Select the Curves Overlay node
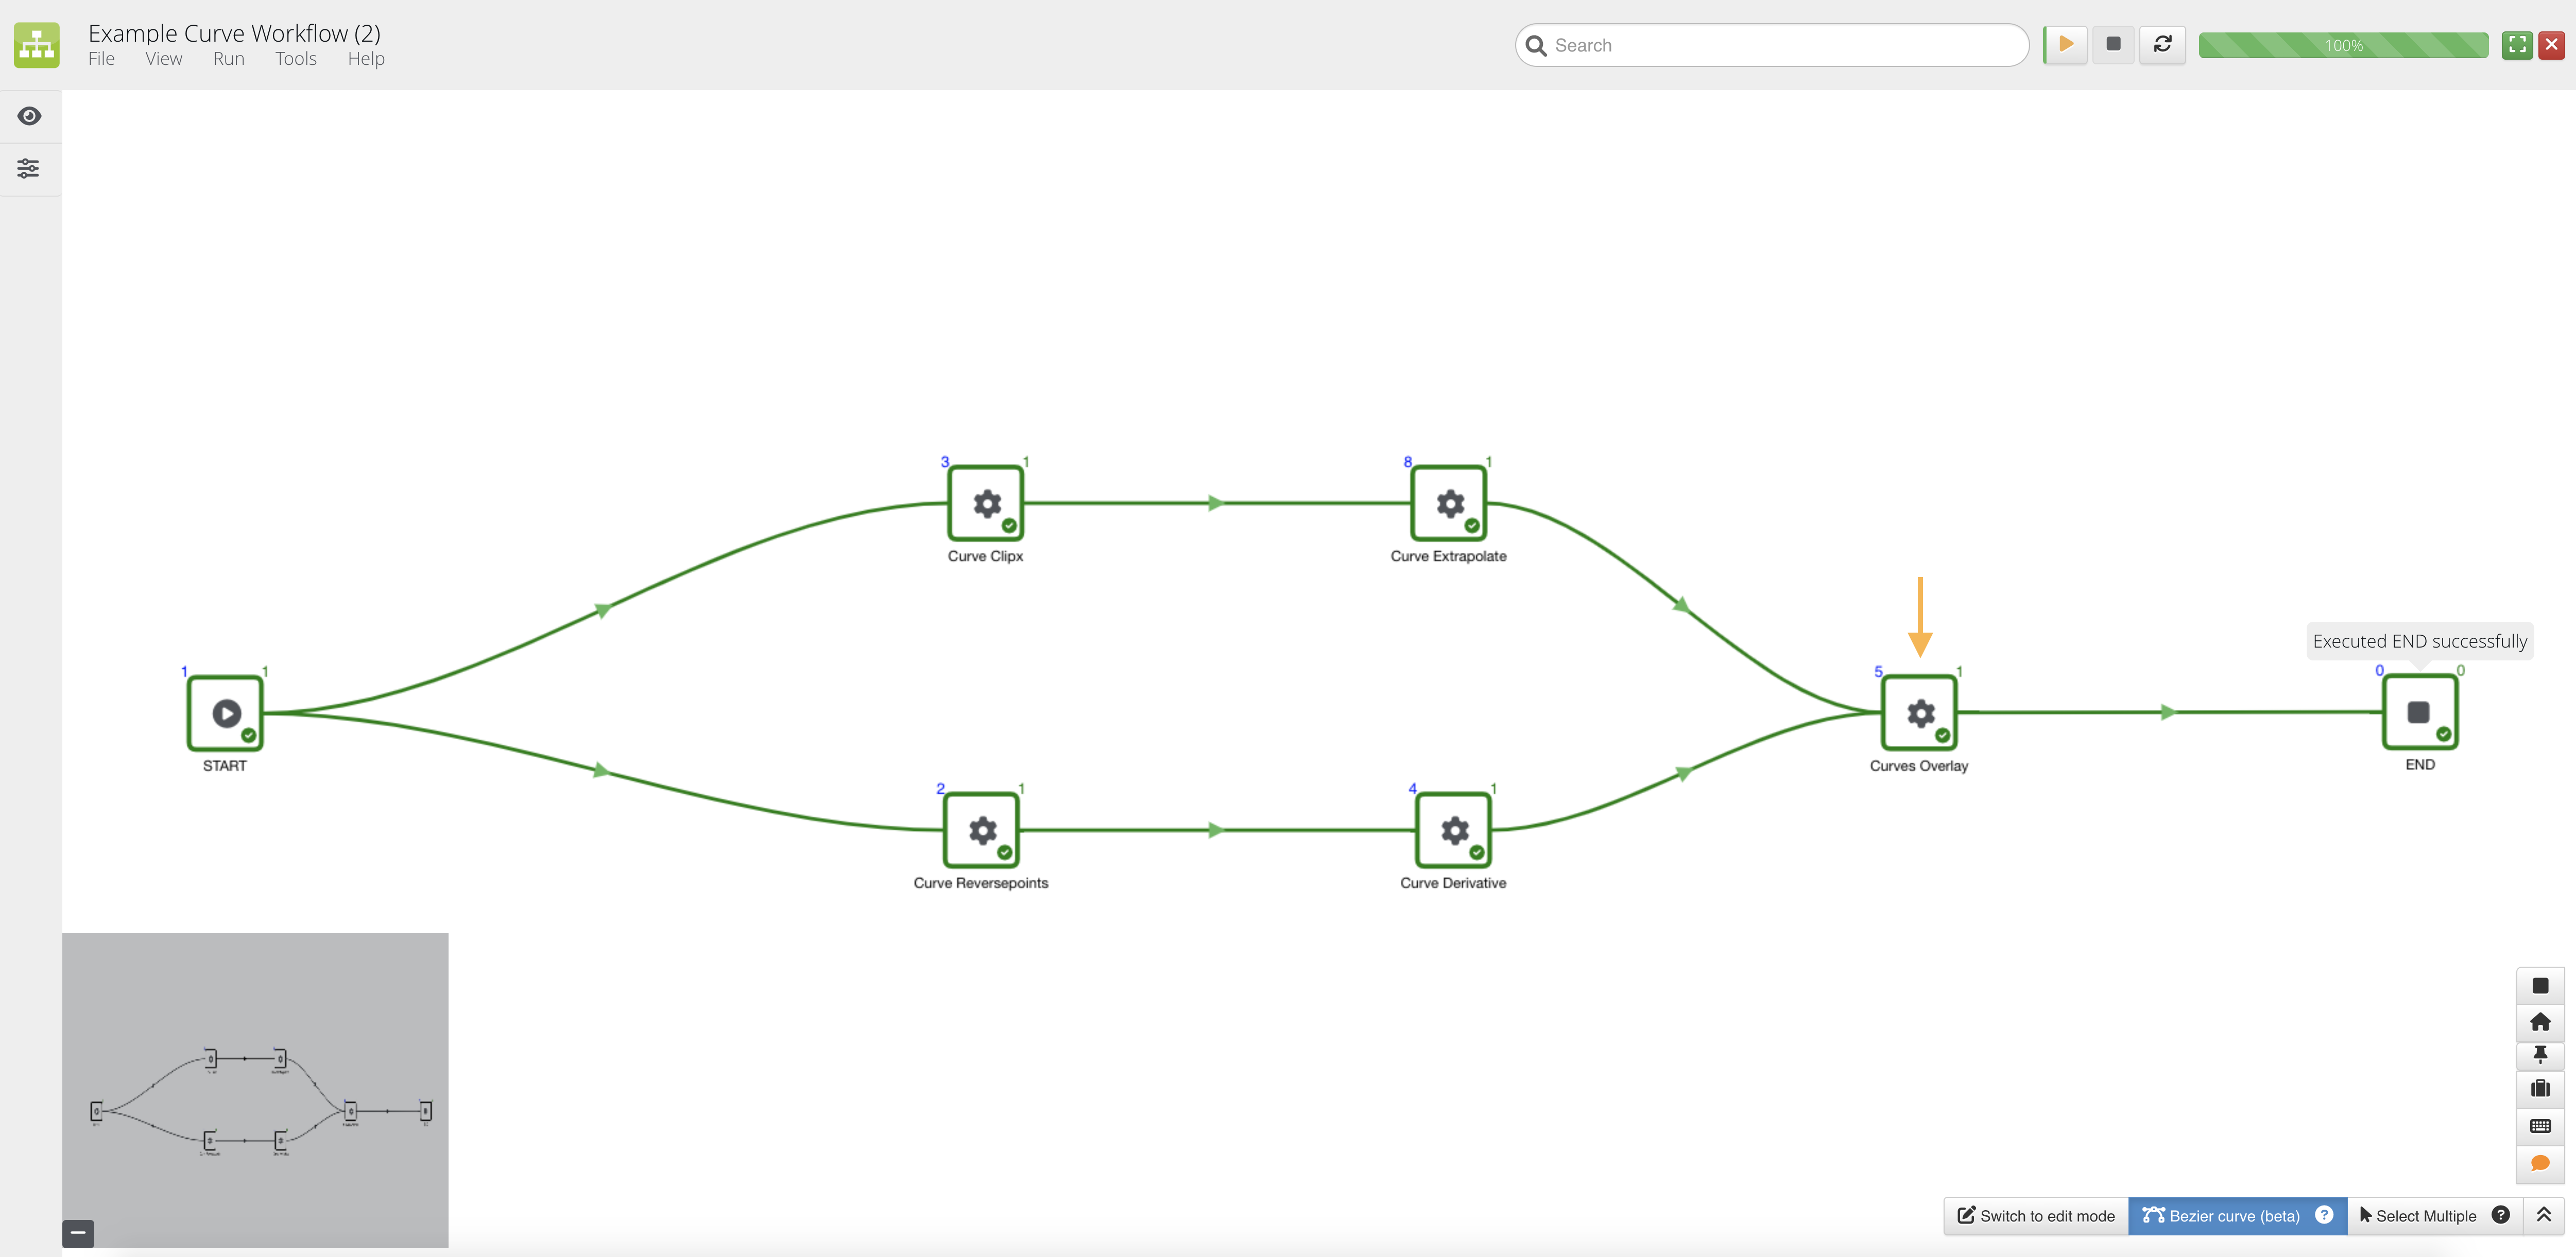2576x1257 pixels. [1920, 712]
